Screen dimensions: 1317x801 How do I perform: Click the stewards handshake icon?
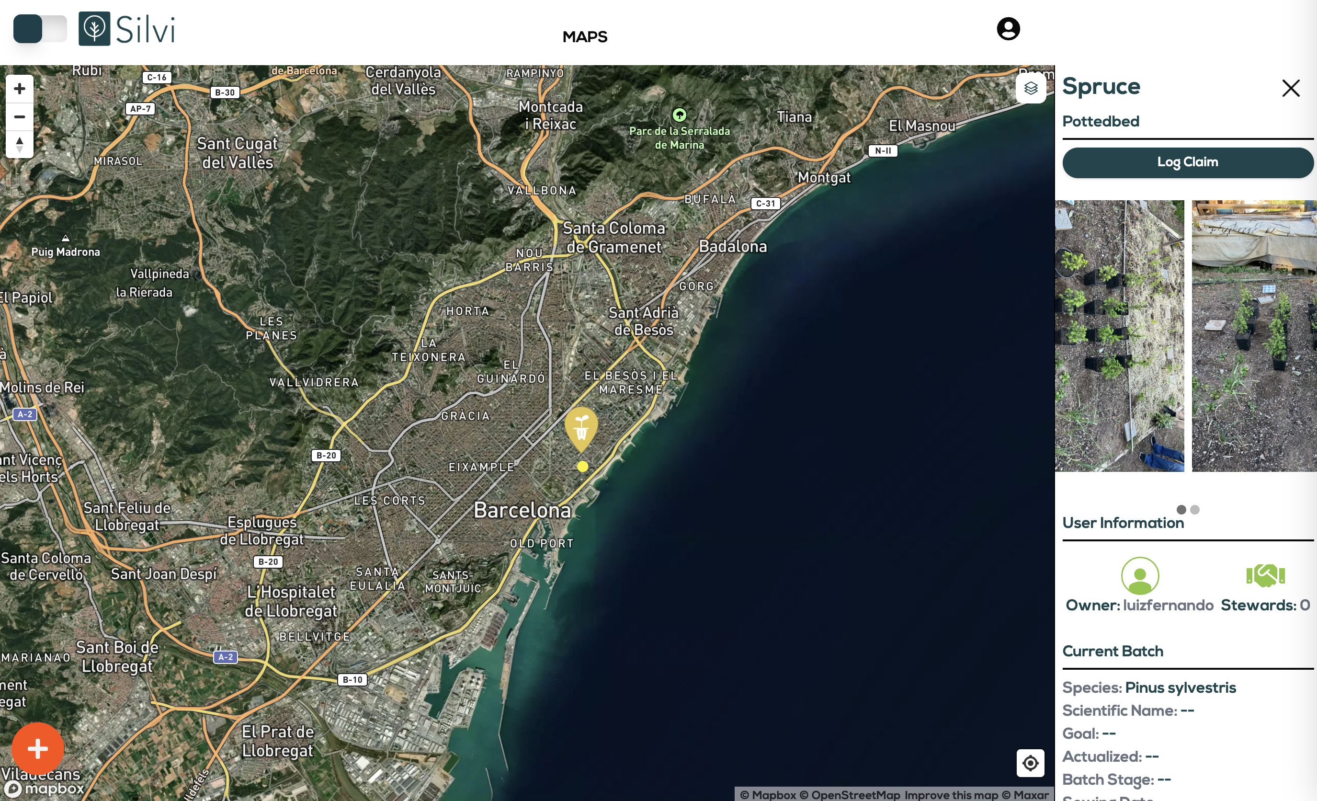1265,575
